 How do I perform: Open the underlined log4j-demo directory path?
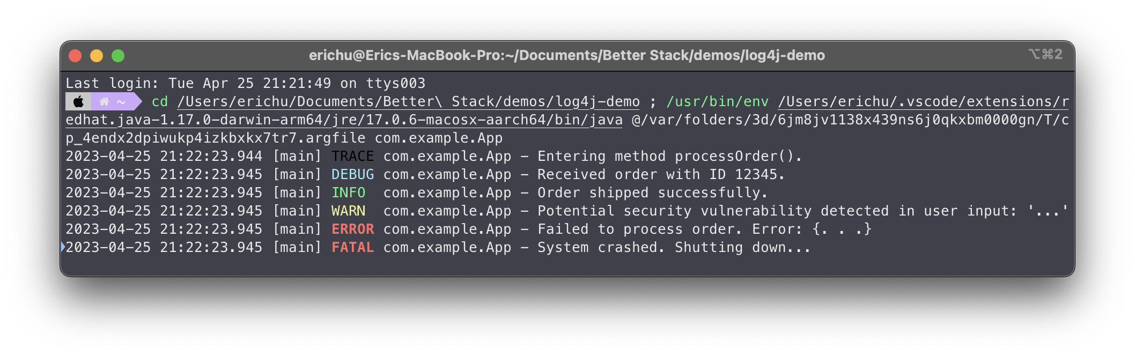pyautogui.click(x=408, y=102)
